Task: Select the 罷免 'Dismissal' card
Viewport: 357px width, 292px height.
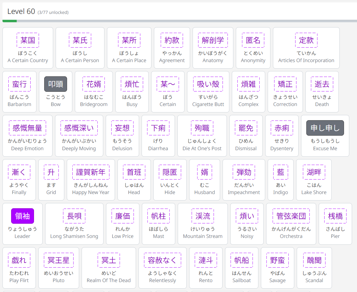Action: click(x=246, y=136)
